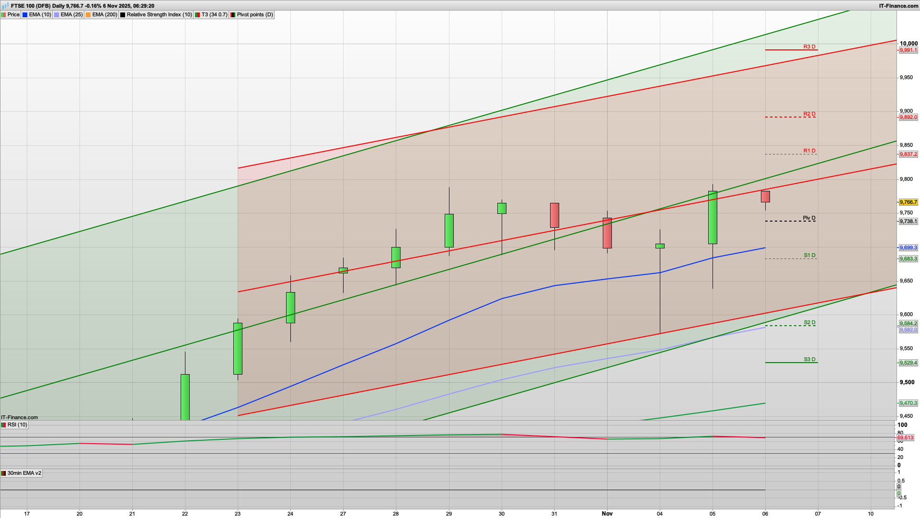This screenshot has height=518, width=920.
Task: Select the blue EMA (10) icon in legend
Action: click(24, 14)
